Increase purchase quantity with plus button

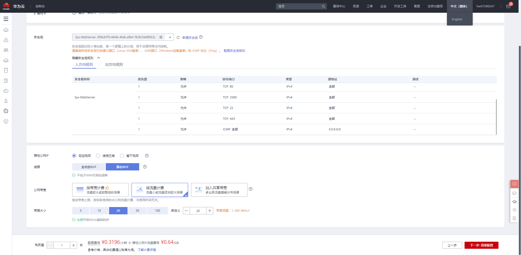click(x=74, y=245)
